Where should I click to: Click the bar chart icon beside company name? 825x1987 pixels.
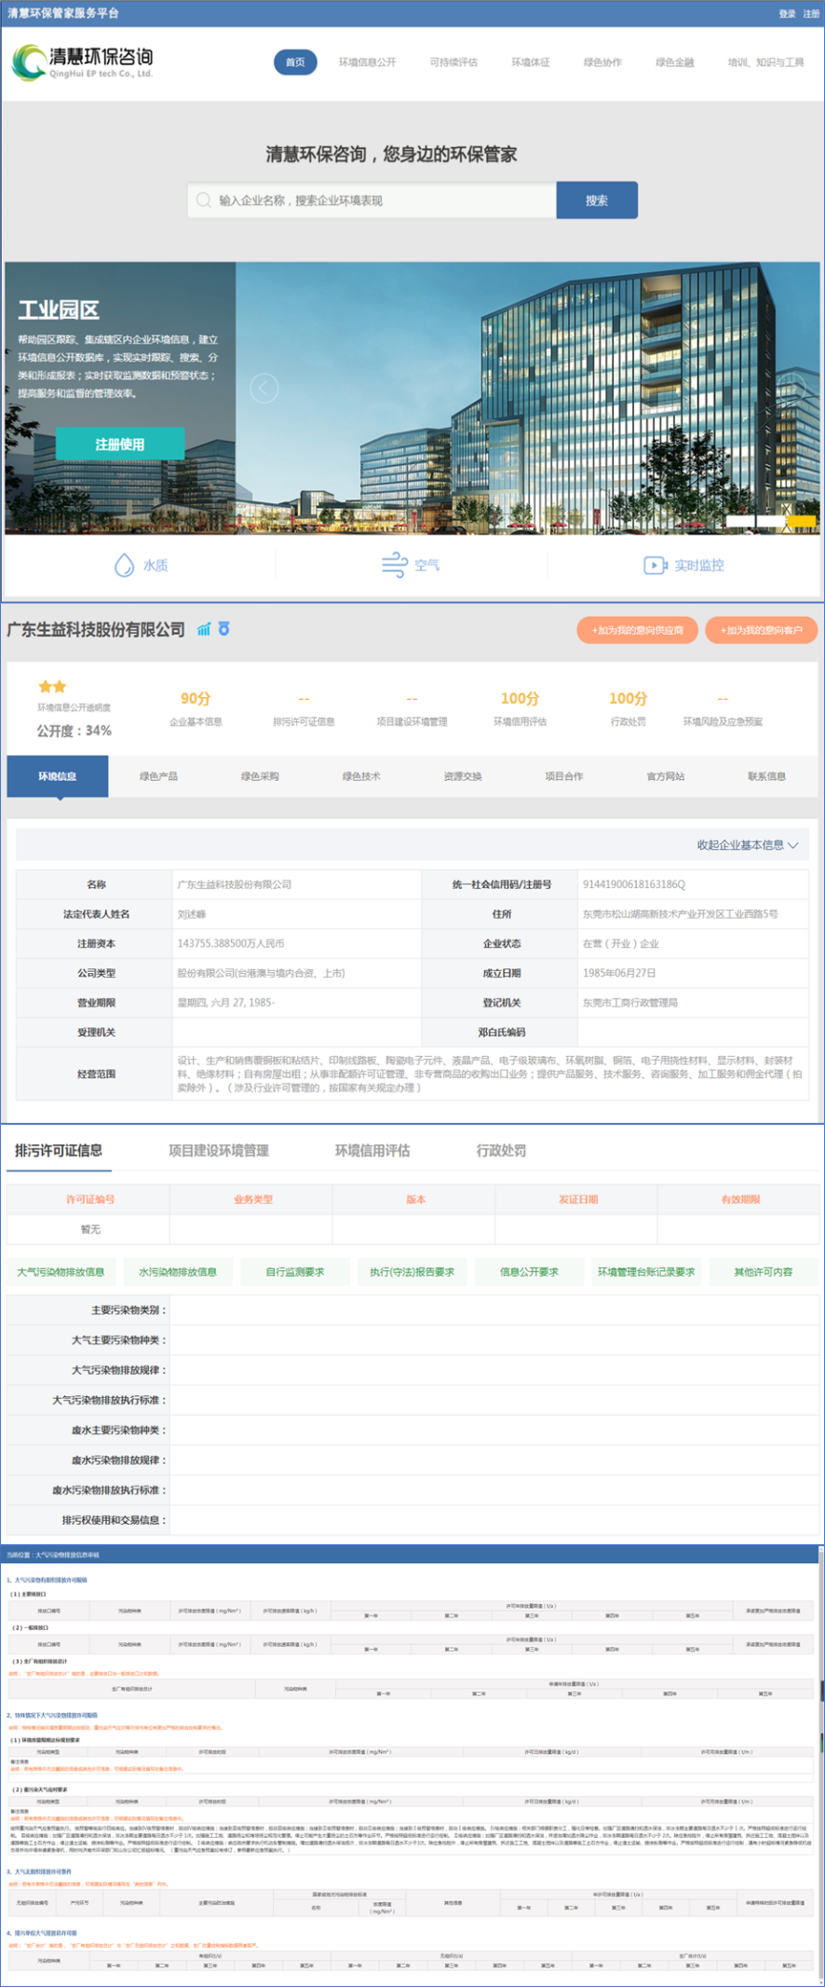coord(204,629)
